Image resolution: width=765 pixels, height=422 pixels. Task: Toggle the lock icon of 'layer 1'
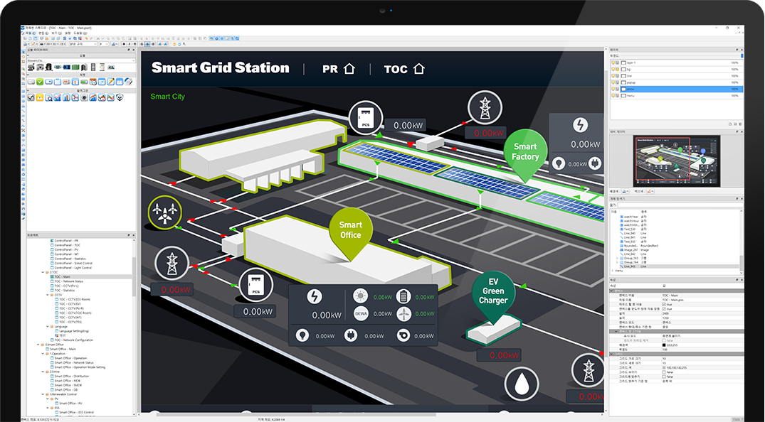[x=618, y=63]
